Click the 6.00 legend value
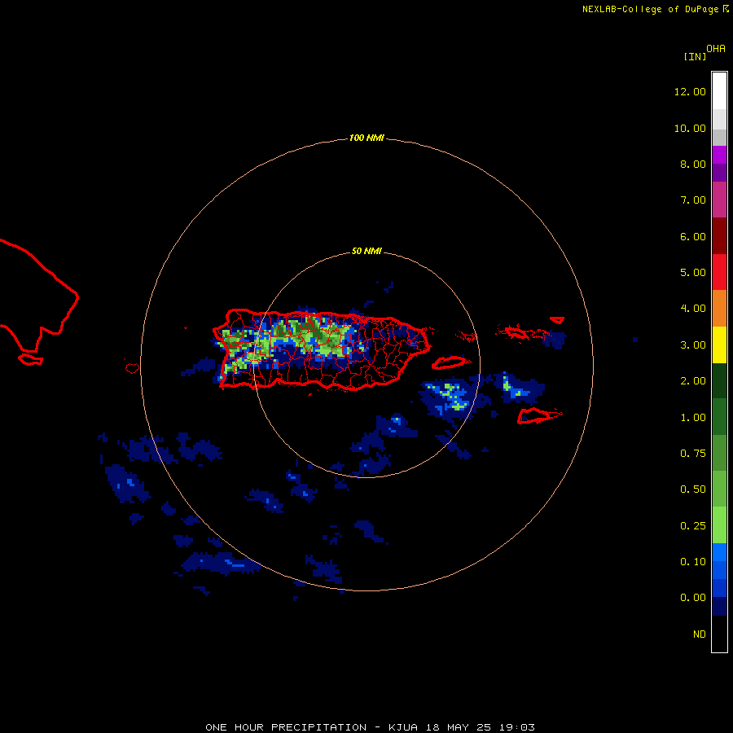Viewport: 733px width, 733px height. click(x=693, y=236)
